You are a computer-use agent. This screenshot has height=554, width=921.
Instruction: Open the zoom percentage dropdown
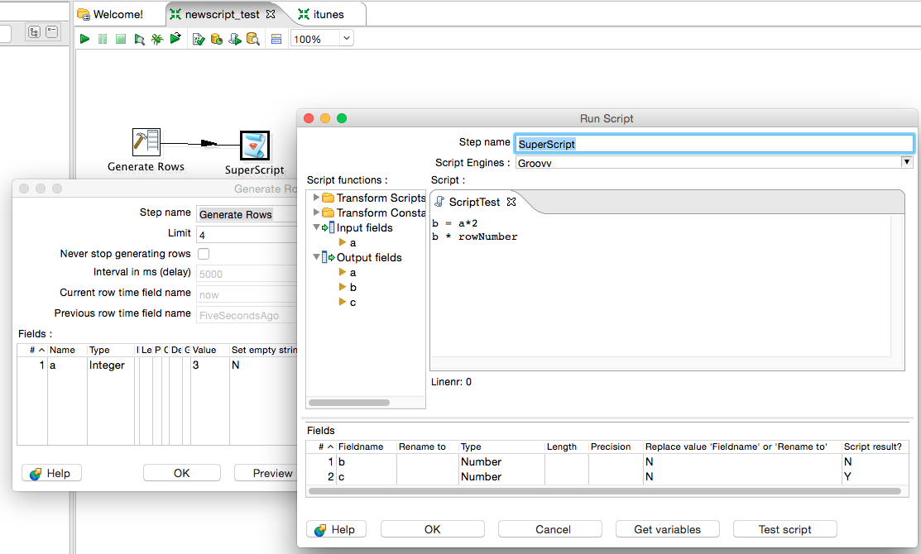(347, 39)
